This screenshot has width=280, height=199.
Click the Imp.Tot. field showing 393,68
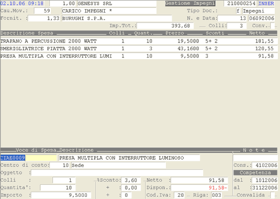[165, 26]
